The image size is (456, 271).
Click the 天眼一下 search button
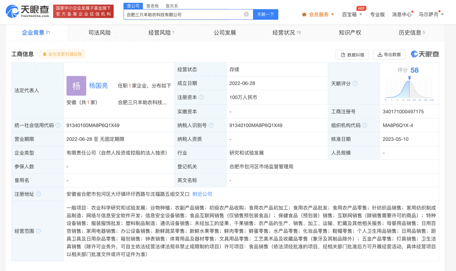(x=266, y=14)
